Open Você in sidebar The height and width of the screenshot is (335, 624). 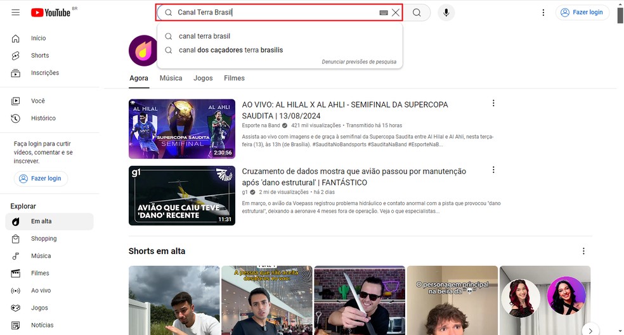[49, 101]
